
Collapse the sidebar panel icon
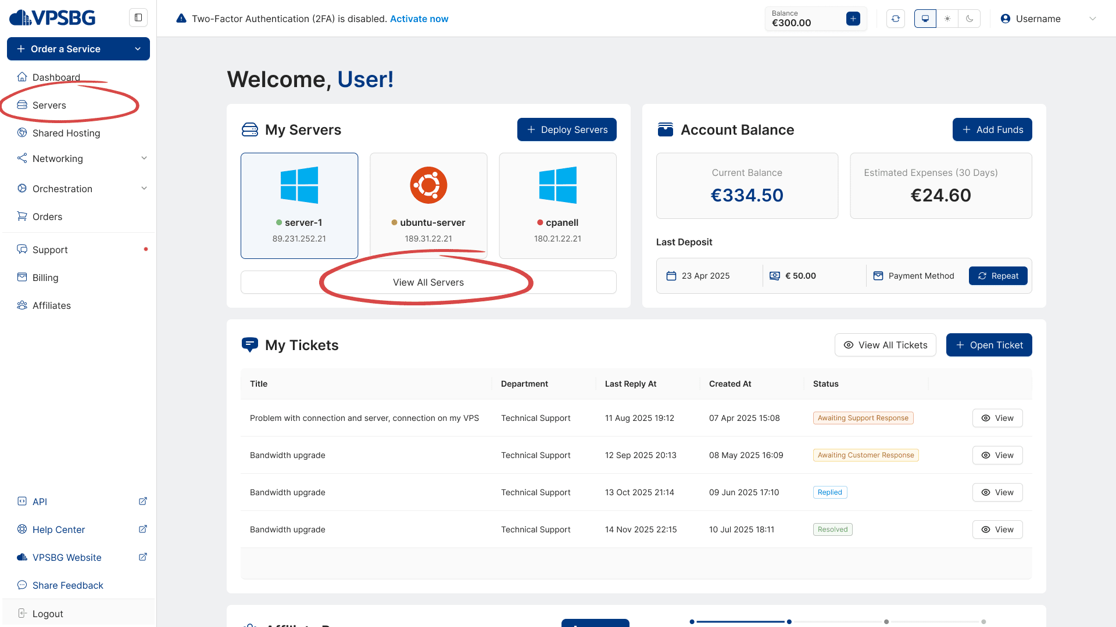coord(138,17)
